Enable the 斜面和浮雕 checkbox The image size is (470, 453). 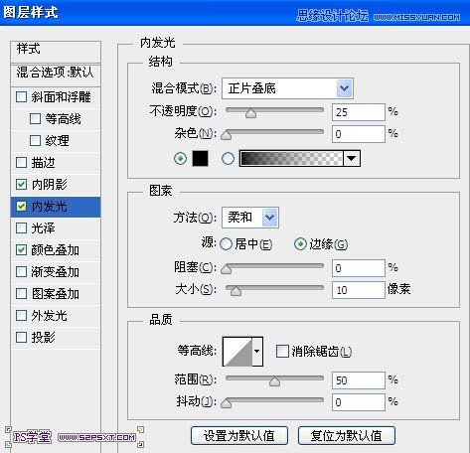(x=22, y=97)
